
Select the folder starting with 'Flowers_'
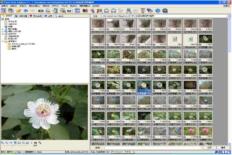click(23, 44)
